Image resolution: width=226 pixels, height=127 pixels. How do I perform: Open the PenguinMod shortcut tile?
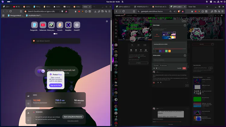pyautogui.click(x=34, y=25)
